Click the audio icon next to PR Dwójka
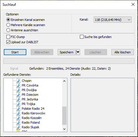Viewport: 138px width, 137px height. pyautogui.click(x=18, y=90)
